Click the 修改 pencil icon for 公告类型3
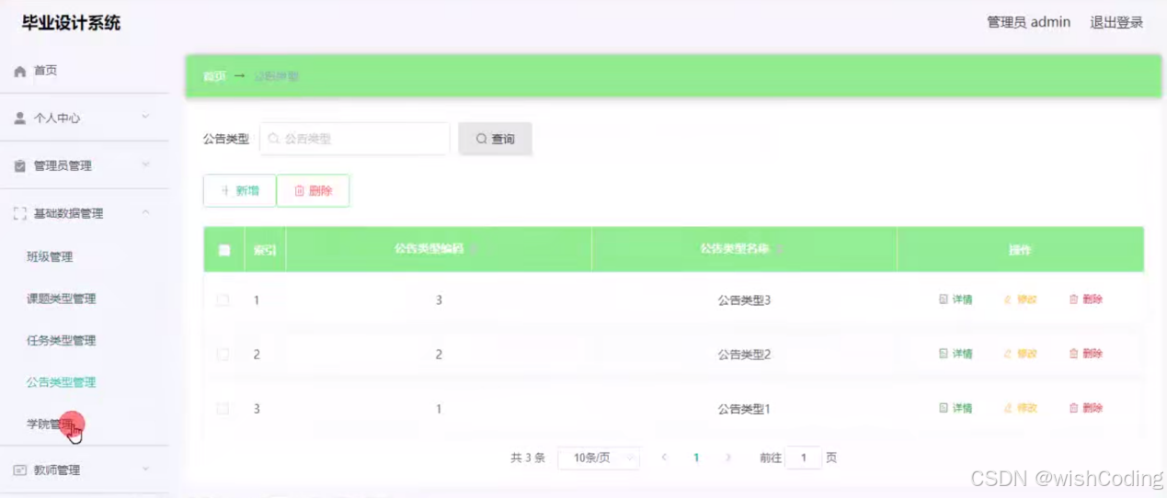This screenshot has height=498, width=1167. click(1008, 300)
